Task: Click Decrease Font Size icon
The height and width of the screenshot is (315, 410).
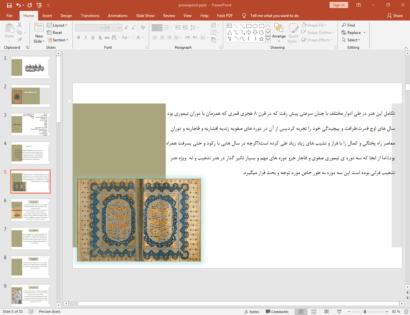Action: coord(133,28)
